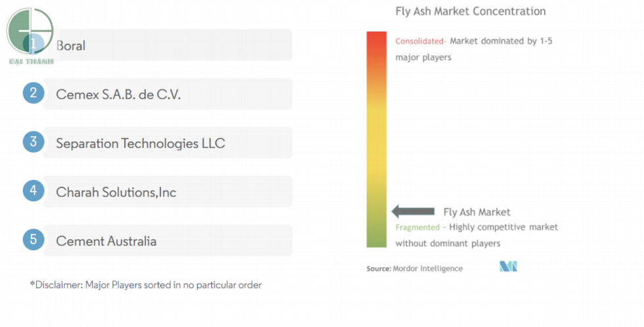This screenshot has width=644, height=327.
Task: Click the green Fragmented label
Action: 417,227
